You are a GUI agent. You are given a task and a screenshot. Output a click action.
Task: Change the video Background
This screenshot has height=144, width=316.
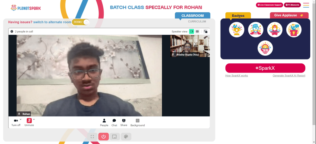137,123
